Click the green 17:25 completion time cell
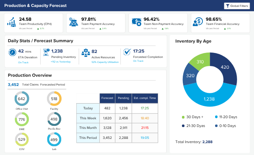The image size is (254, 155). pos(145,108)
